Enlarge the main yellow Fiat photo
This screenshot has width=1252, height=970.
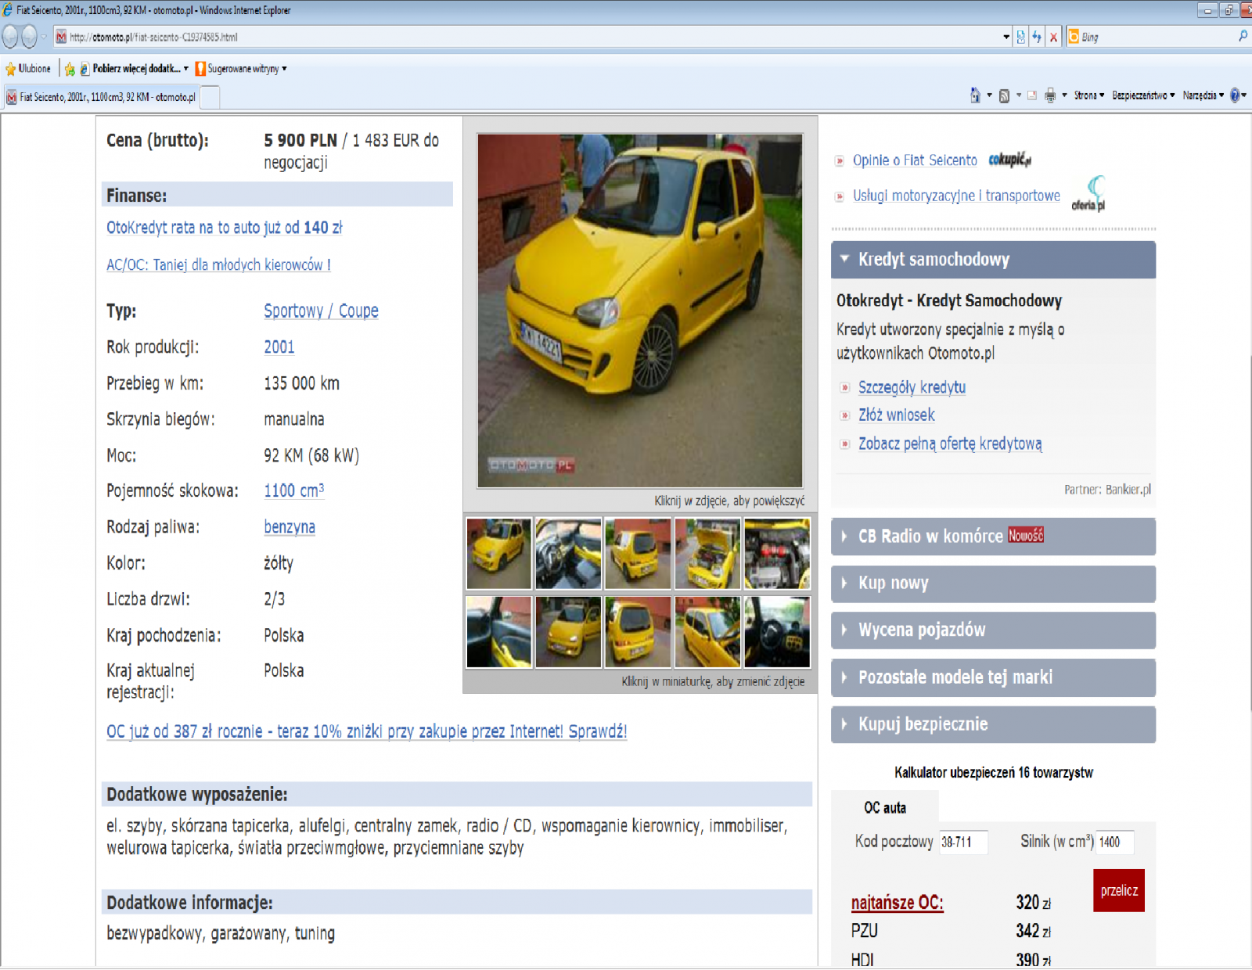pos(640,311)
